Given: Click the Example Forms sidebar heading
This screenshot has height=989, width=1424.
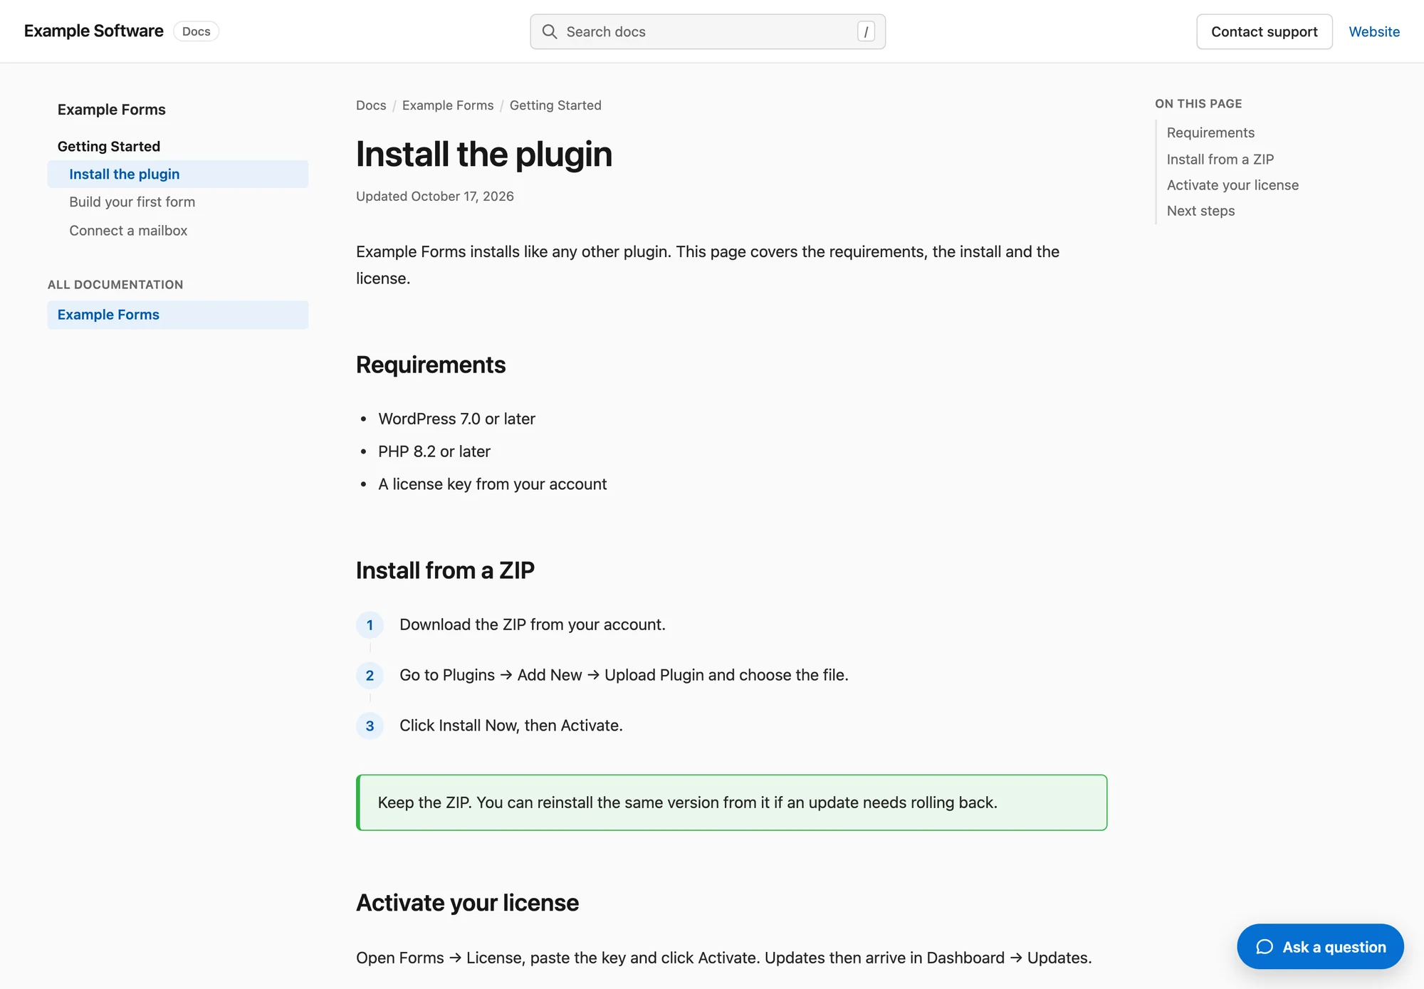Looking at the screenshot, I should coord(112,110).
